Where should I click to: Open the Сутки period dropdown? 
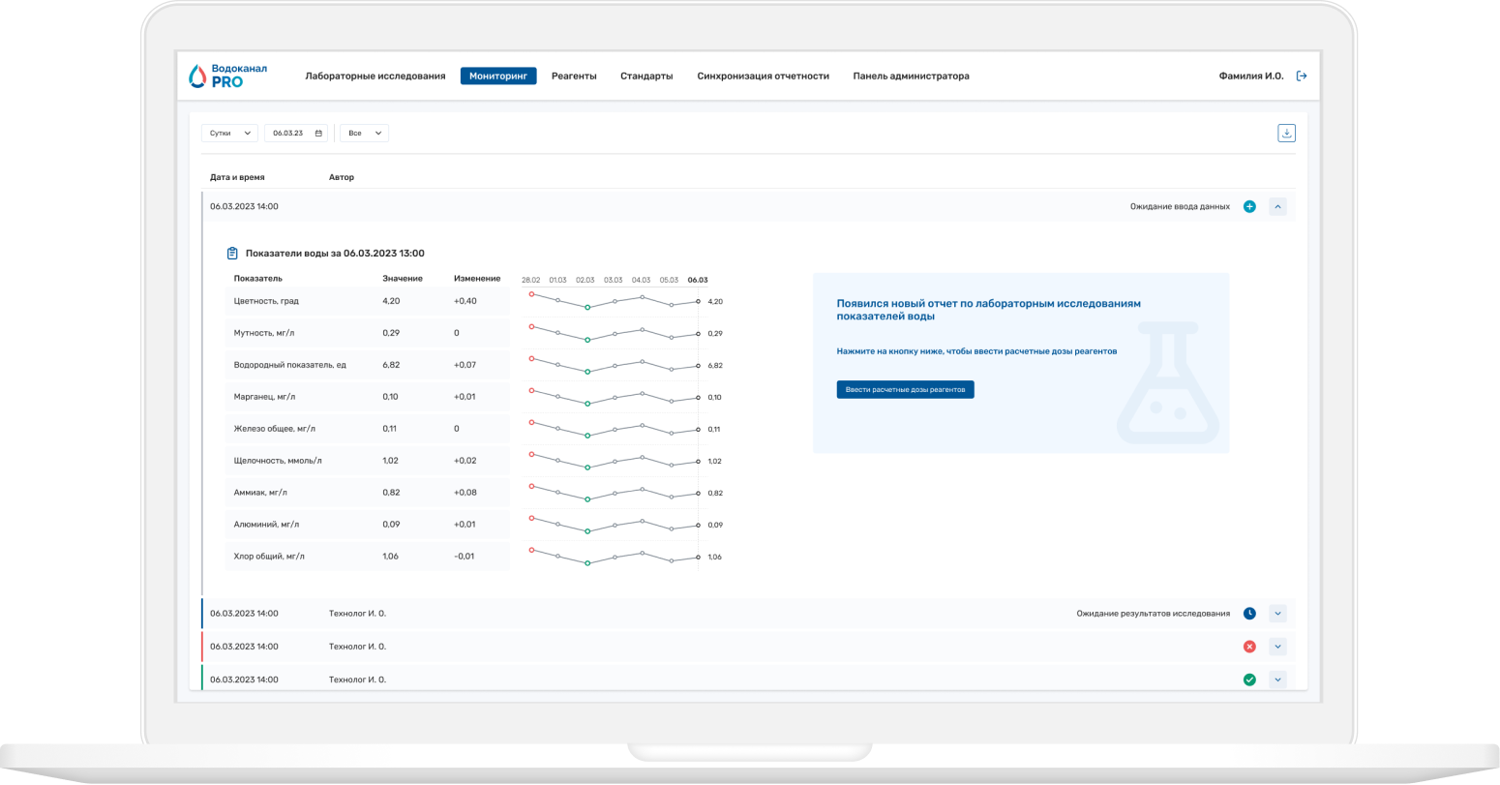[x=229, y=134]
